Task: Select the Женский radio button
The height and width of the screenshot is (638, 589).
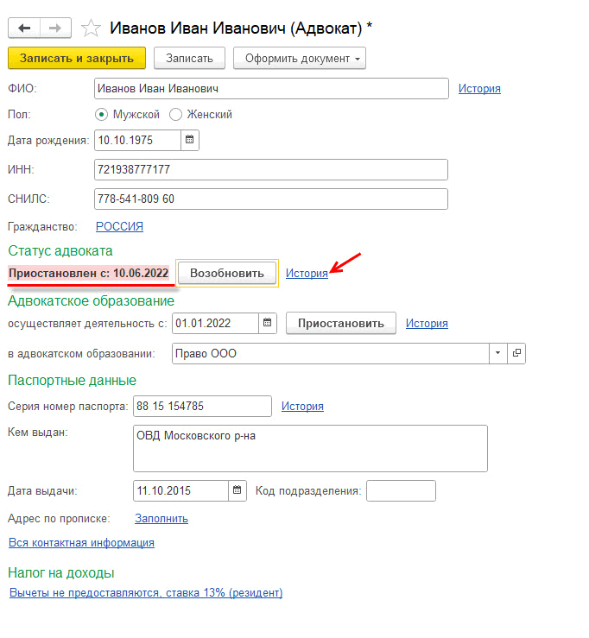Action: click(176, 114)
